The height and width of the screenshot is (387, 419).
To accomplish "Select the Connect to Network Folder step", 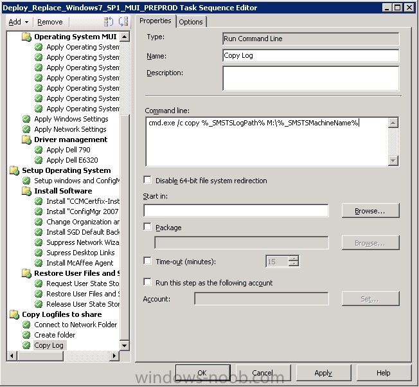I will 76,325.
